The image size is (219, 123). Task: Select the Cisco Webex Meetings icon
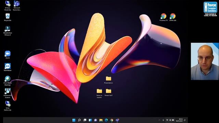pos(8,81)
